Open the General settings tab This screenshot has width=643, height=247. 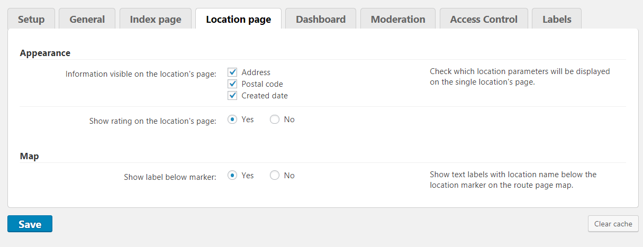(87, 20)
